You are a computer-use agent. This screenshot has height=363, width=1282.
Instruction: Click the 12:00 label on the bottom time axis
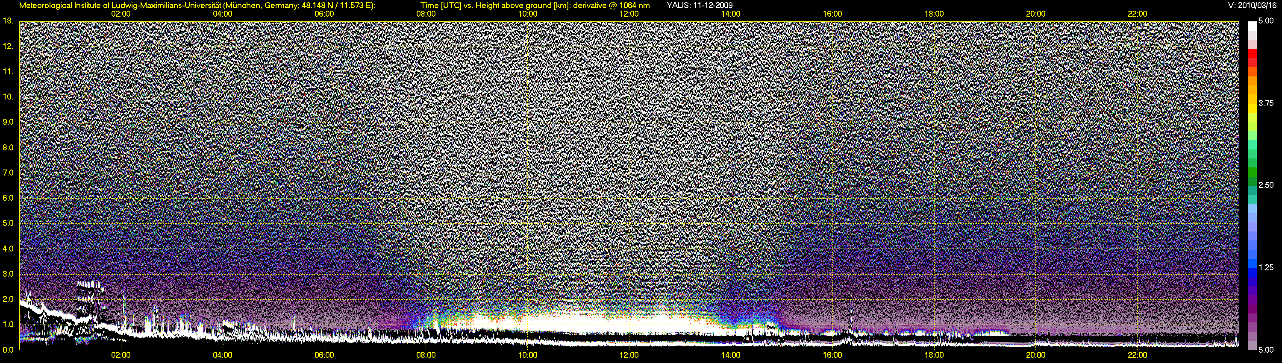tap(629, 355)
